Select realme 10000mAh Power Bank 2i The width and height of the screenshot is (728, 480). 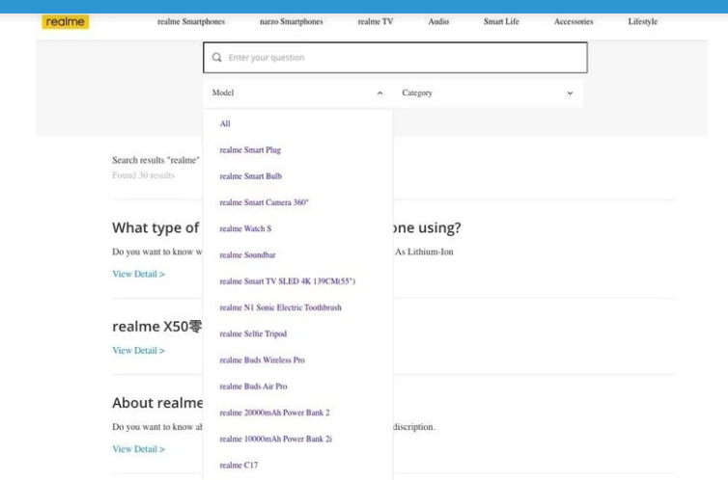coord(276,439)
